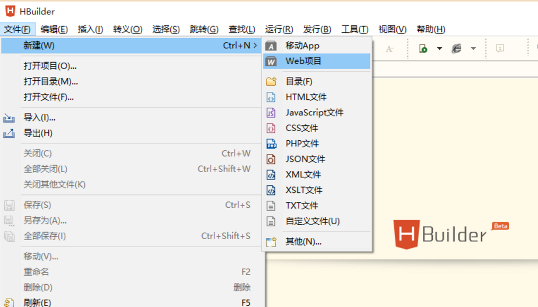Click the info toolbar icon
The height and width of the screenshot is (307, 538).
[500, 48]
